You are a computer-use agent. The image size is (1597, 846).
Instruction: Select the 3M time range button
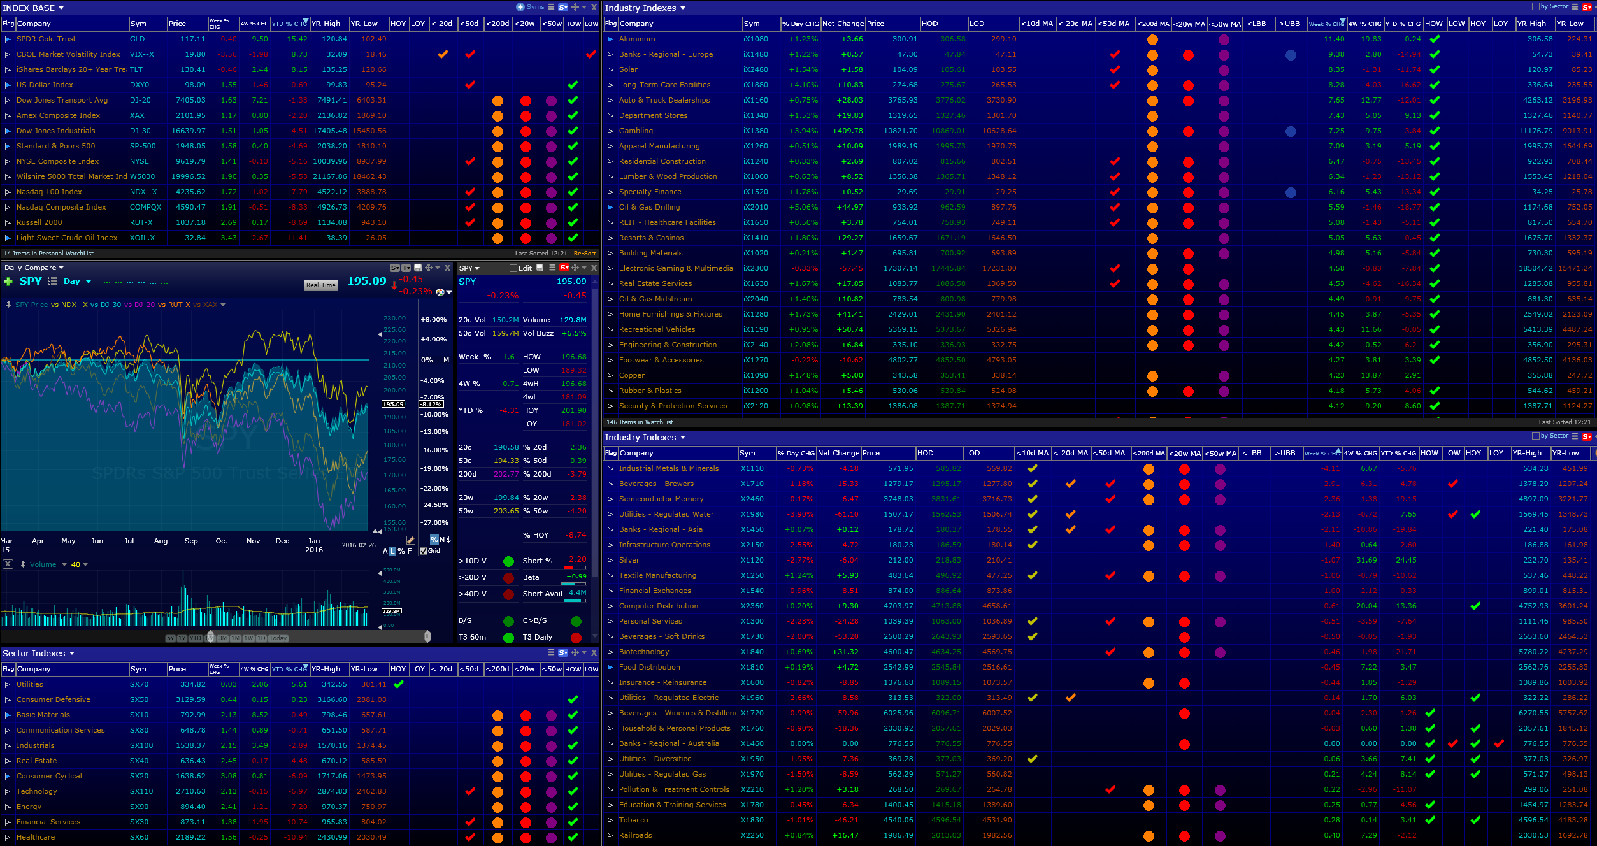[x=222, y=638]
